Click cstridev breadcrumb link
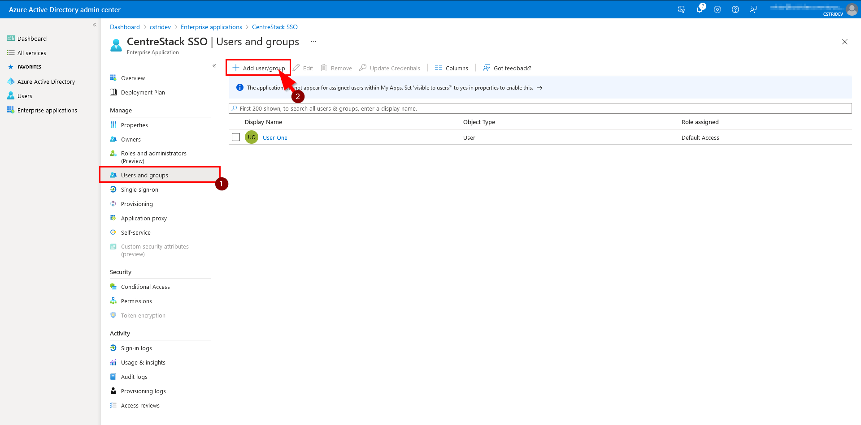This screenshot has width=861, height=425. [160, 27]
